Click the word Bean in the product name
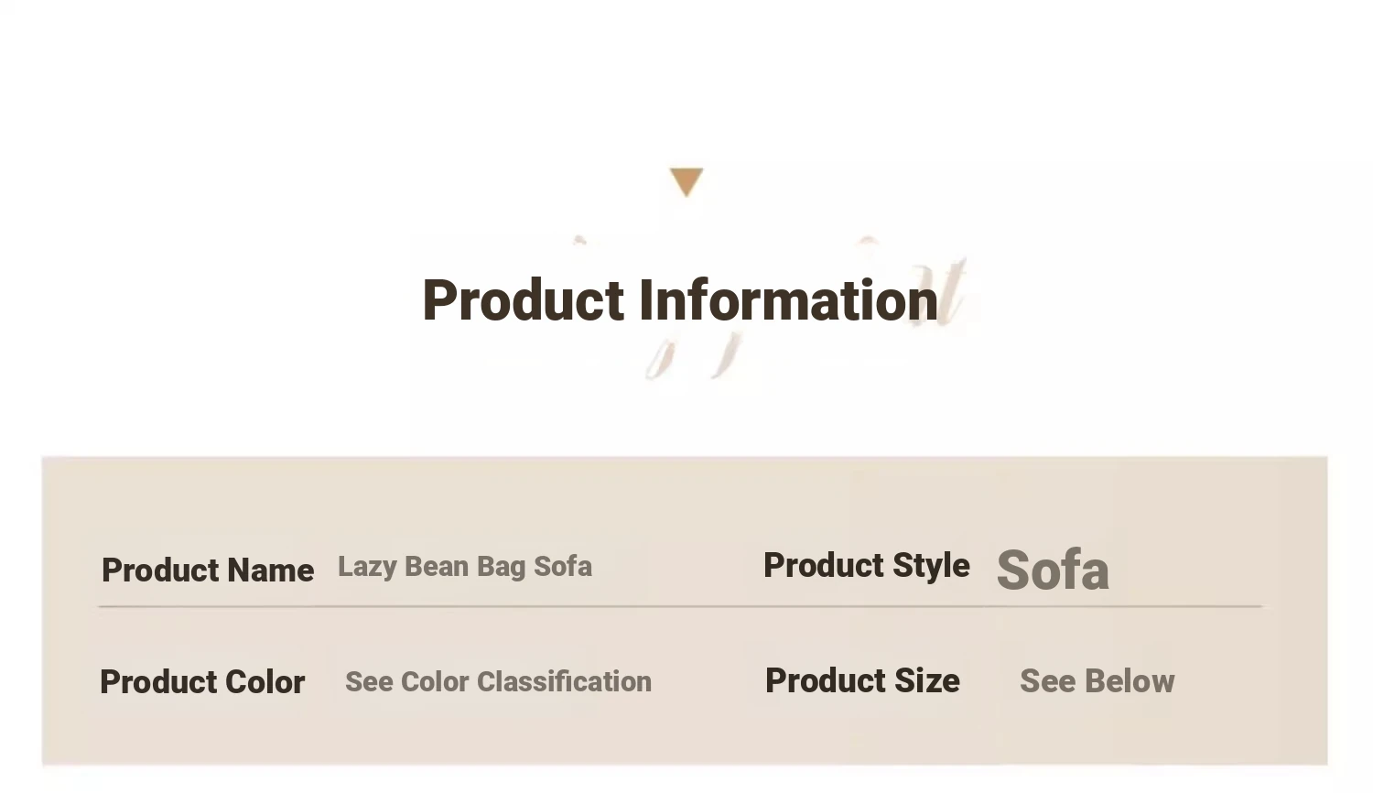This screenshot has width=1373, height=793. point(437,567)
